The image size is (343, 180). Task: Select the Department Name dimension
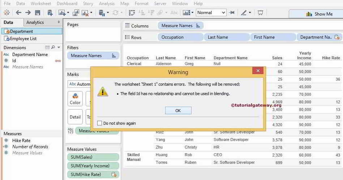[x=30, y=55]
